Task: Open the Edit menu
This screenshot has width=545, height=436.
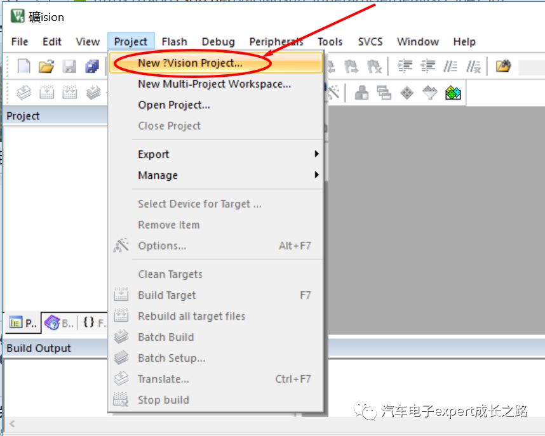Action: pos(52,42)
